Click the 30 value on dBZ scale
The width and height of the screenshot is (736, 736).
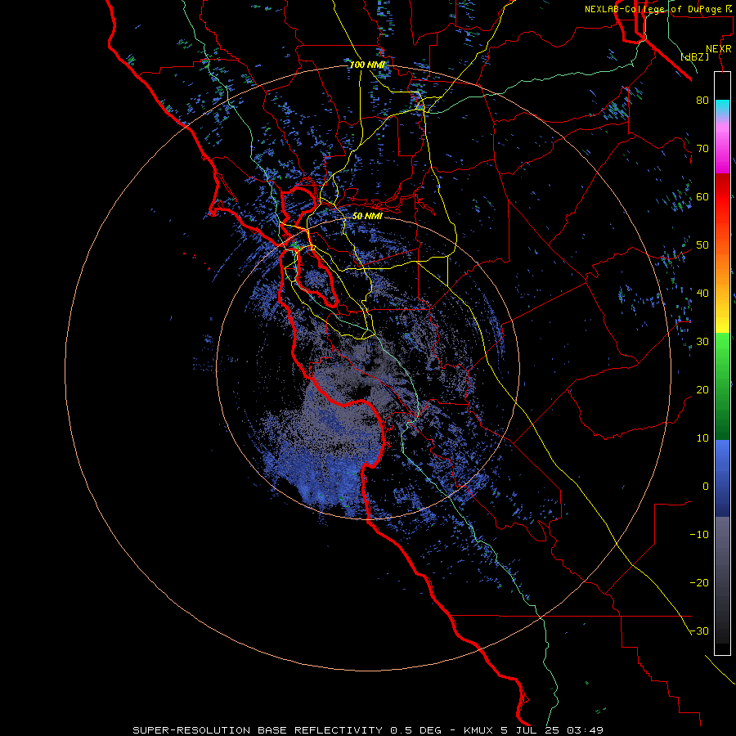(702, 341)
